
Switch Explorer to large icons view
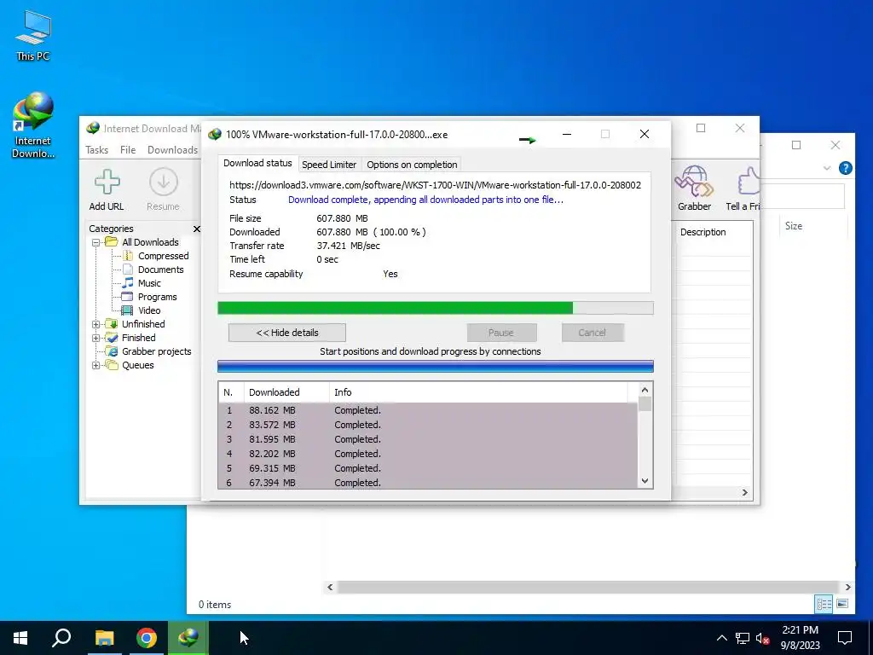click(x=842, y=604)
